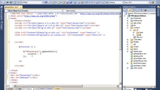Toggle Show All Files in Solution Explorer
The image size is (160, 90).
[129, 10]
